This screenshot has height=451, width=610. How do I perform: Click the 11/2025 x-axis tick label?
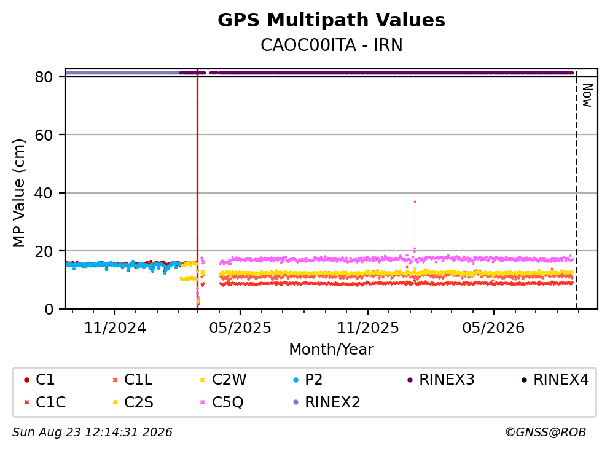pyautogui.click(x=368, y=328)
